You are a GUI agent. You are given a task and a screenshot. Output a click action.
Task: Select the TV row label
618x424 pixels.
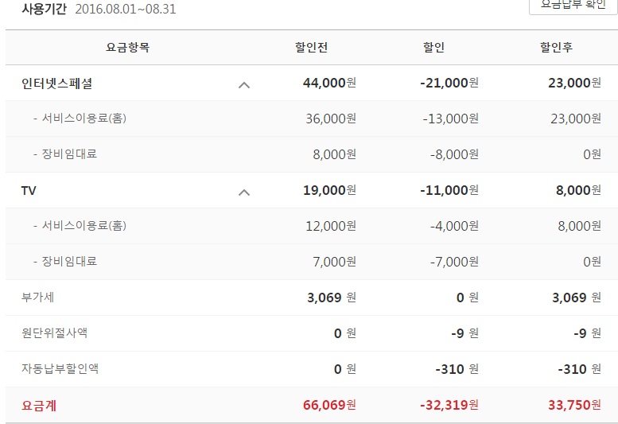tap(29, 190)
